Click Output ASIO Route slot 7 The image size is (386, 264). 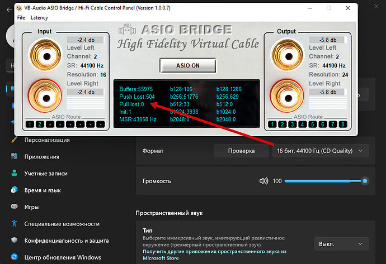[x=333, y=124]
